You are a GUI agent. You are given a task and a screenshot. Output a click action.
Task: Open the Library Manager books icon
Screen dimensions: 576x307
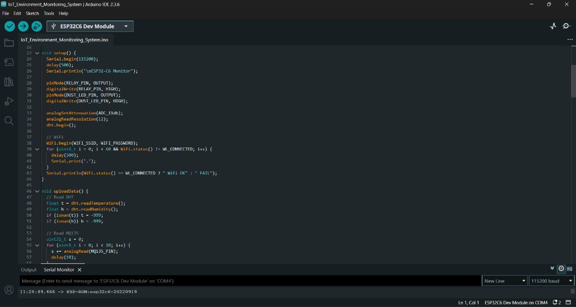point(9,82)
